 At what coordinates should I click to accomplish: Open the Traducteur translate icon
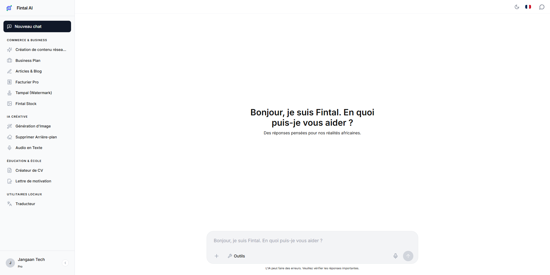[9, 204]
